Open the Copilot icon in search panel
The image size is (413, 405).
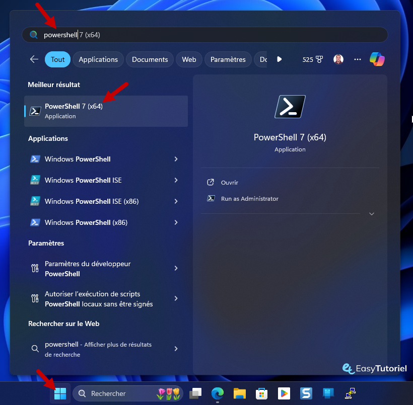click(x=377, y=59)
